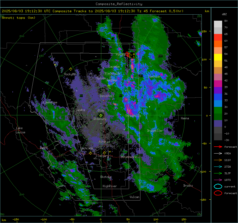Click the Vulcan town label

coord(135,197)
